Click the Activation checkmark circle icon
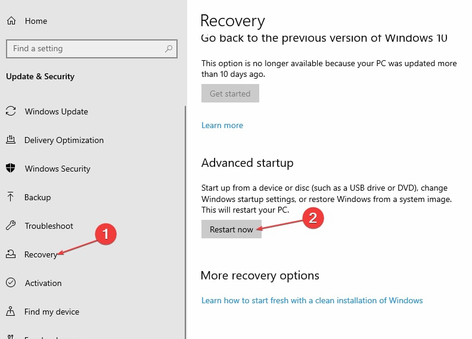Screen dimensions: 472x339 click(x=11, y=282)
